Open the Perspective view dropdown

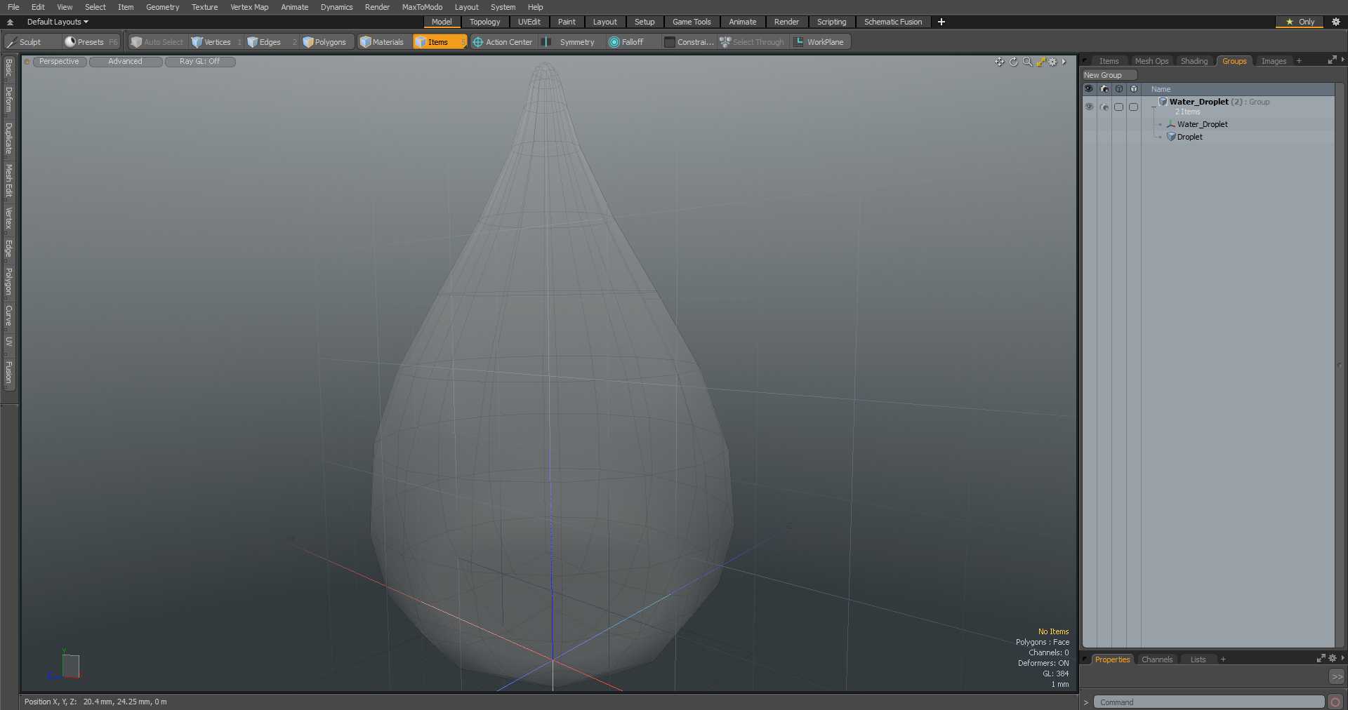60,62
